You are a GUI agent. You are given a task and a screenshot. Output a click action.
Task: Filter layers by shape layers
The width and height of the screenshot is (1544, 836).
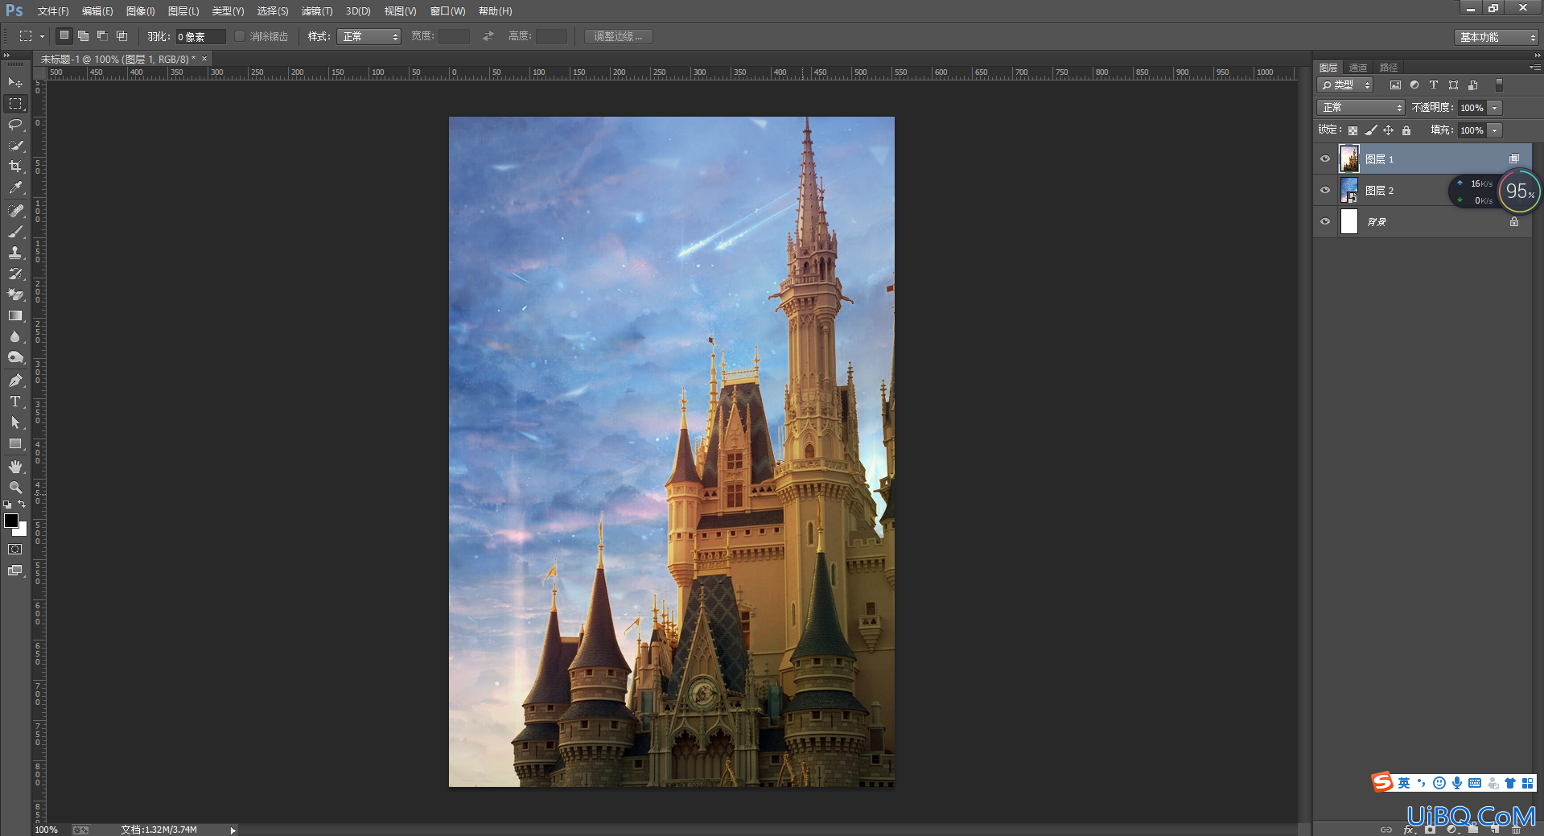pos(1453,84)
